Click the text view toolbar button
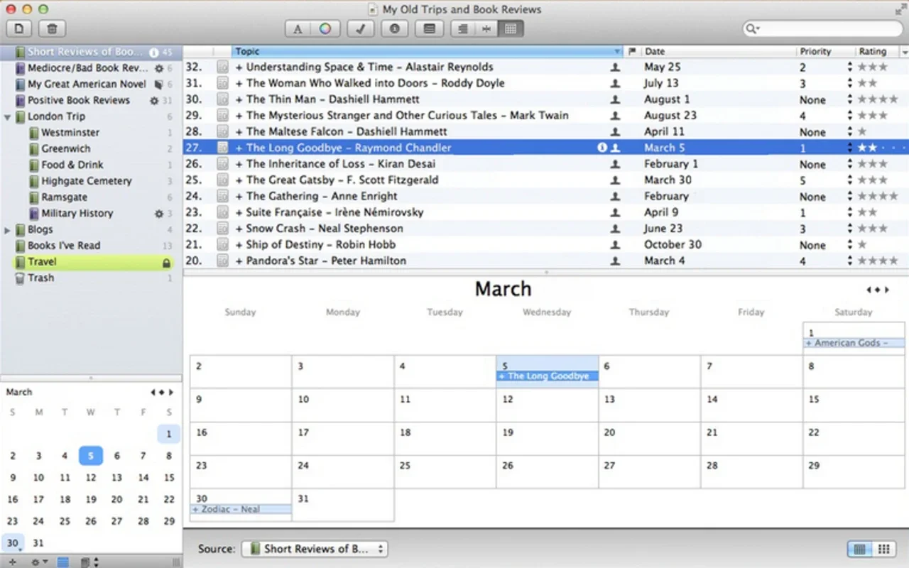909x568 pixels. [x=429, y=29]
